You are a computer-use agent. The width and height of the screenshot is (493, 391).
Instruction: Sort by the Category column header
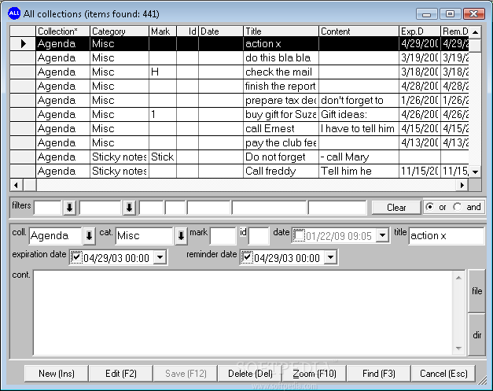120,31
